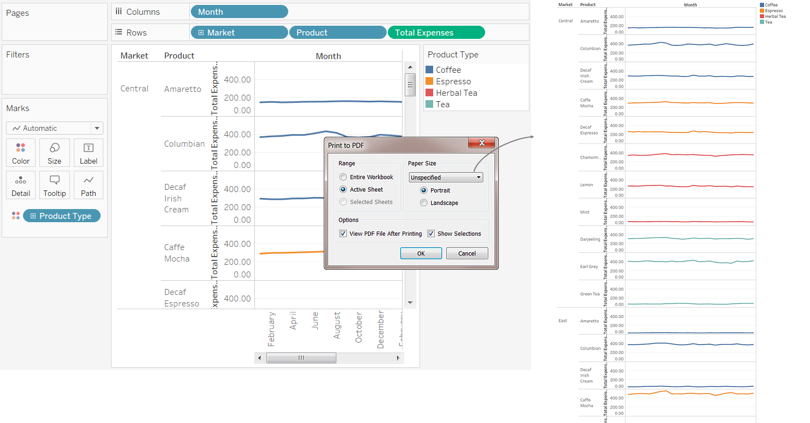Click the Columns shelf icon
The height and width of the screenshot is (423, 810).
click(119, 11)
